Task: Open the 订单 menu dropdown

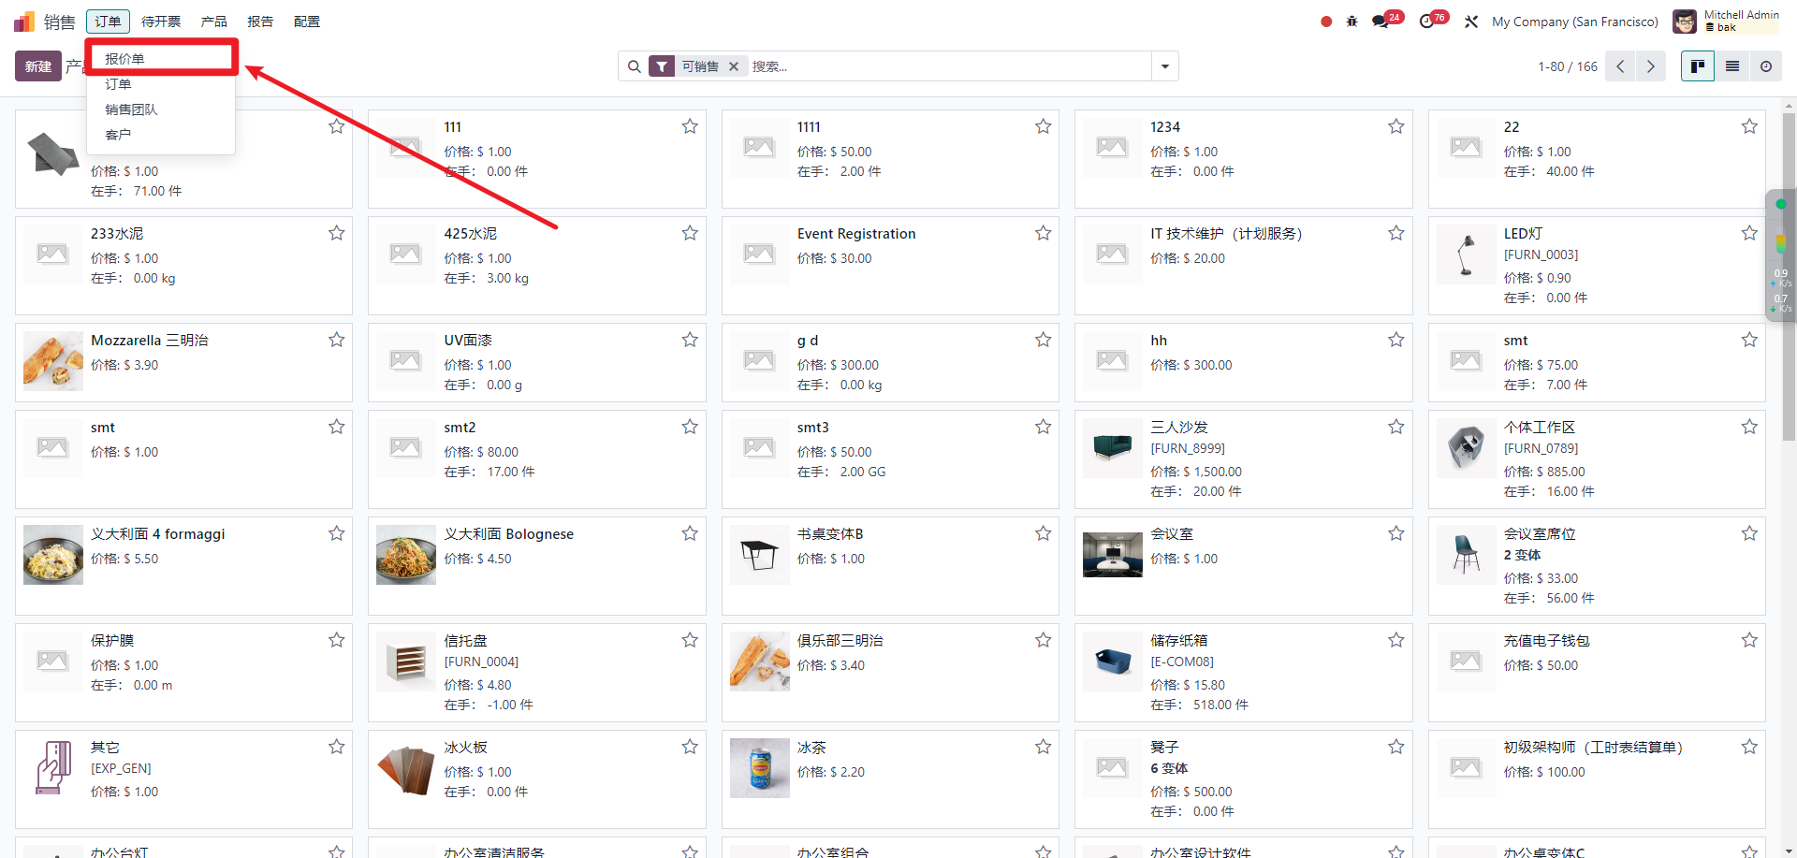Action: click(x=108, y=22)
